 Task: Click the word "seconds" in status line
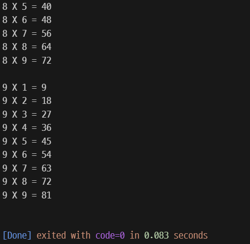[x=191, y=236]
